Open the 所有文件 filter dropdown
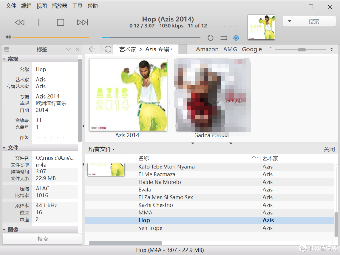 pyautogui.click(x=101, y=149)
